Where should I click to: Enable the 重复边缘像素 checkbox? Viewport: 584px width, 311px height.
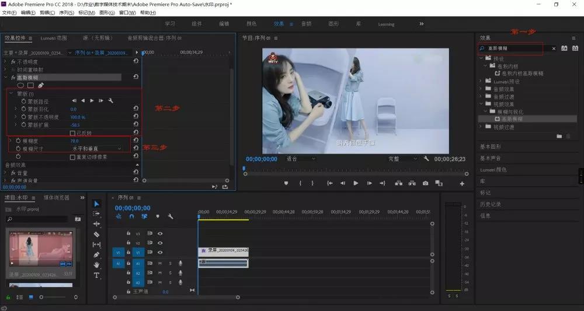click(72, 157)
